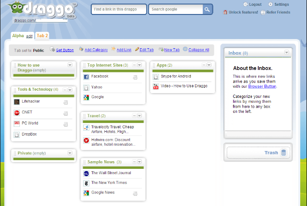
Task: Click the Collapse All minus icon
Action: point(185,49)
